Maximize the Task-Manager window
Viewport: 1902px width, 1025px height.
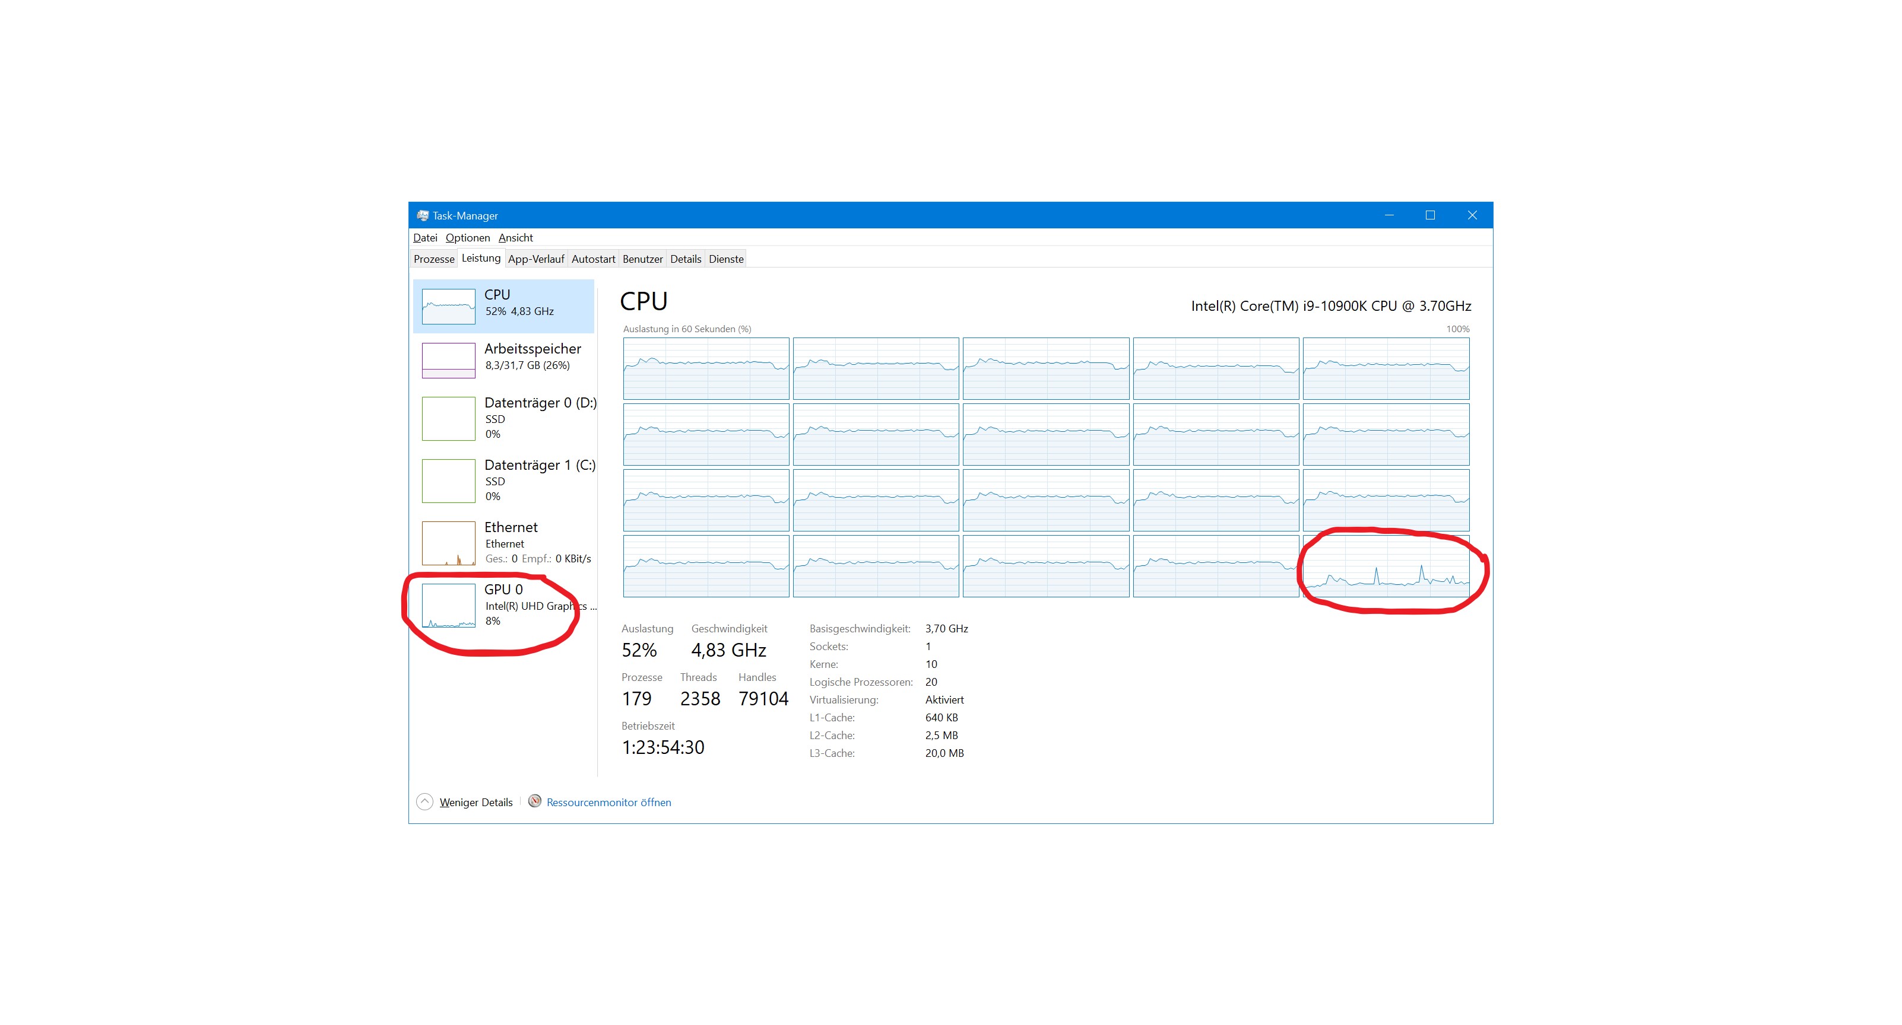1430,215
